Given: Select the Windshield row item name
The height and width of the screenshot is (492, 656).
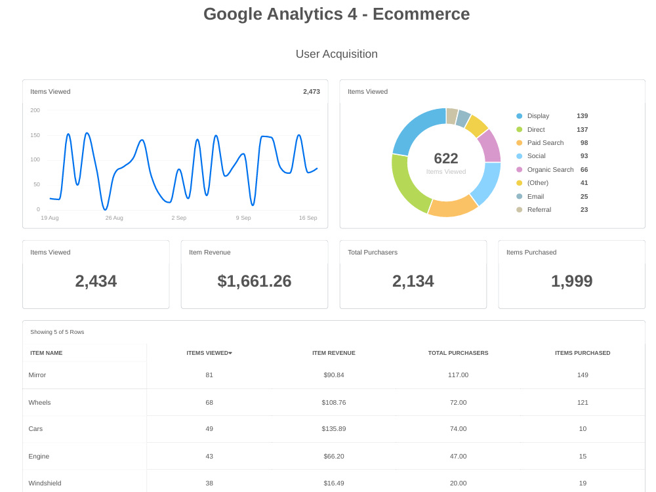Looking at the screenshot, I should click(x=45, y=483).
